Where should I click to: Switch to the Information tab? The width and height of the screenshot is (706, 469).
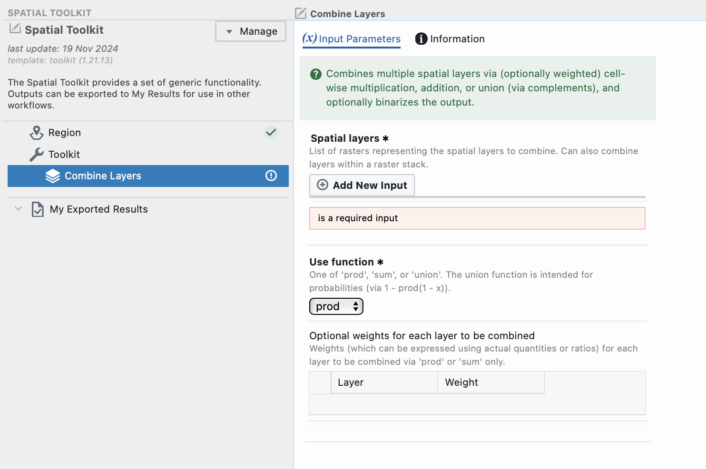pyautogui.click(x=450, y=39)
